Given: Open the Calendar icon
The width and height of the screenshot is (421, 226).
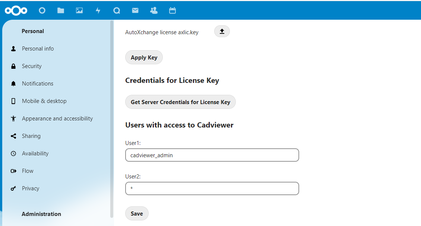Looking at the screenshot, I should point(172,10).
